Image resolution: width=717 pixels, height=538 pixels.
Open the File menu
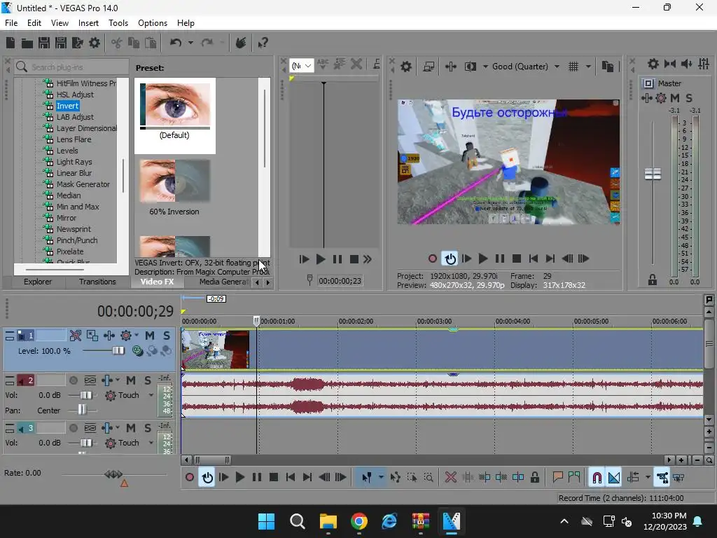[11, 23]
